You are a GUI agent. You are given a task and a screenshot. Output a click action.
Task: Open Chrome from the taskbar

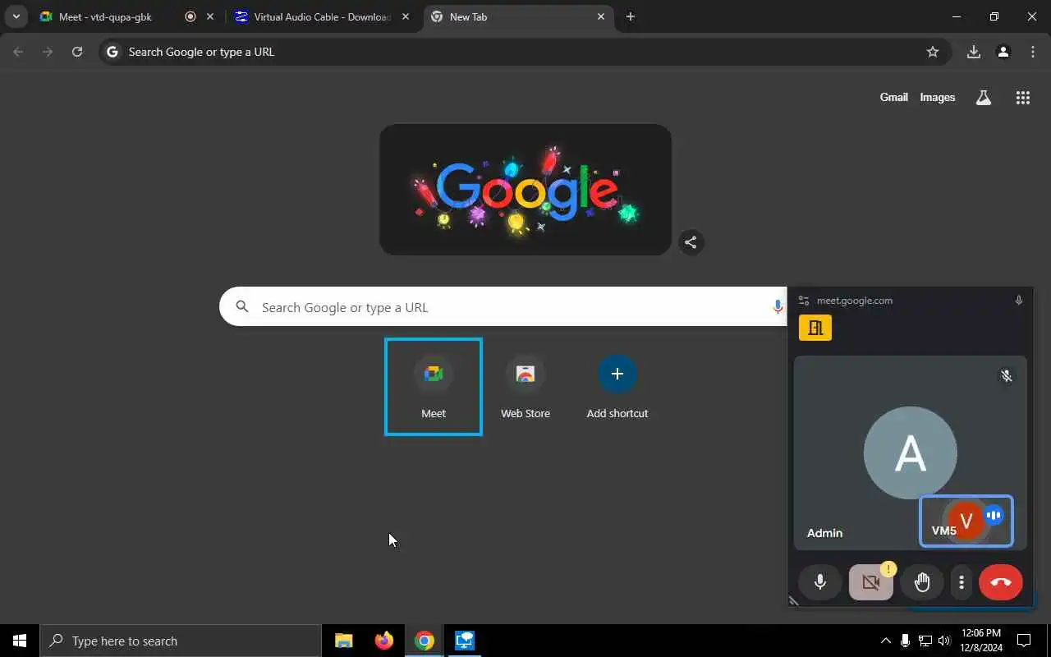point(424,641)
